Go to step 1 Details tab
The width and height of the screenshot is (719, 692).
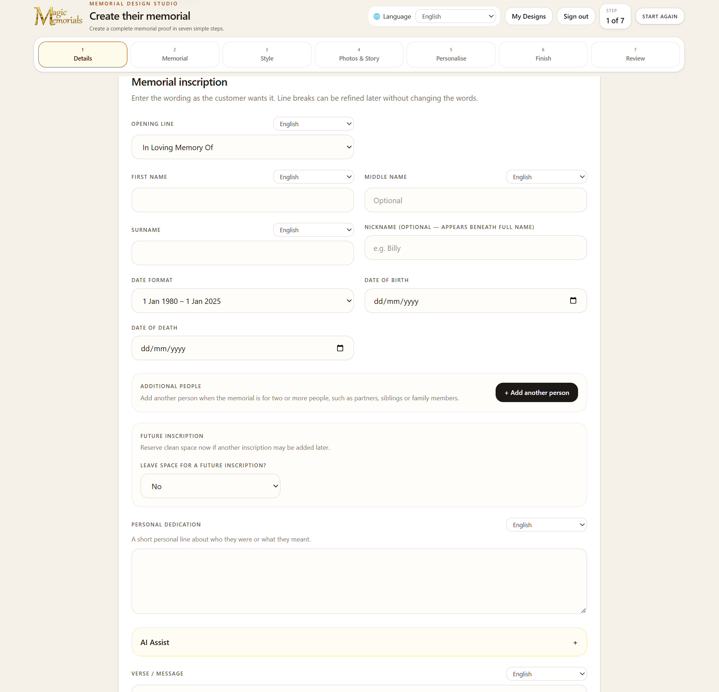[82, 54]
